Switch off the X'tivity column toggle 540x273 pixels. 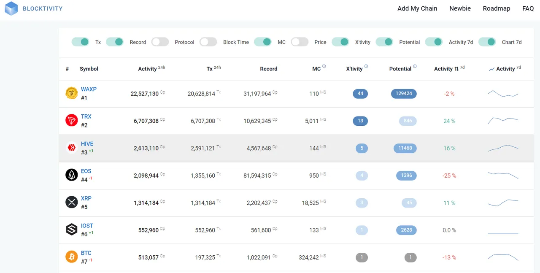pyautogui.click(x=340, y=42)
